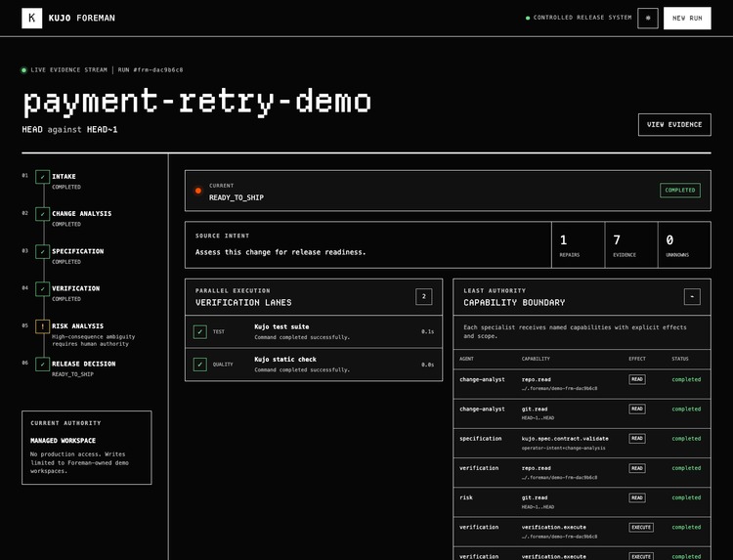
Task: Click READ badge for change-analyst repo.read
Action: tap(637, 379)
